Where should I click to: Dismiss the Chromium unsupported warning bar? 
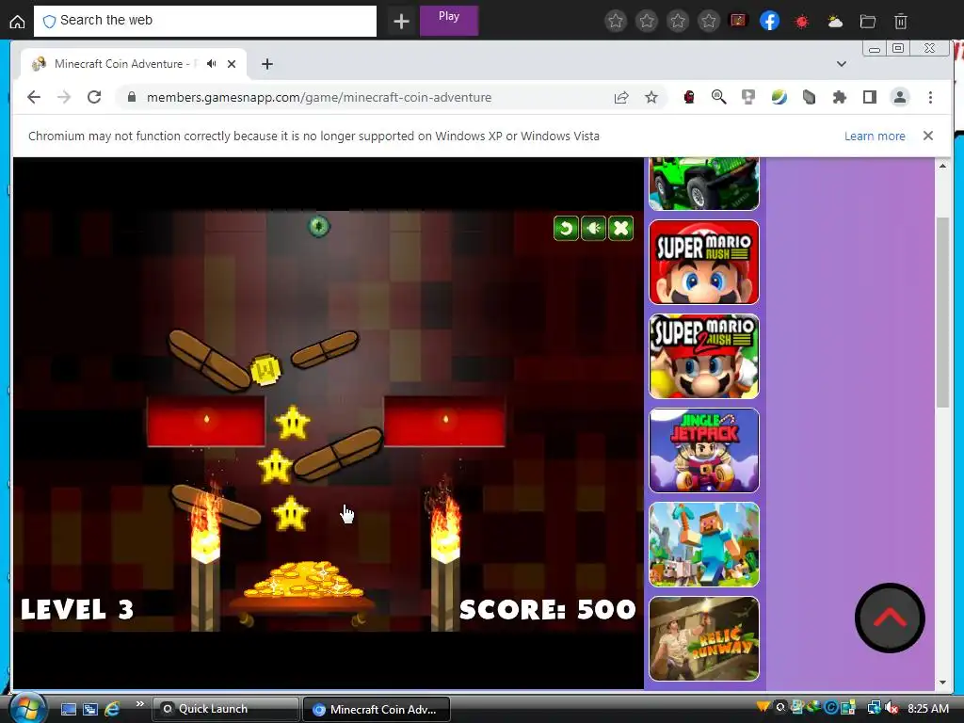click(927, 136)
